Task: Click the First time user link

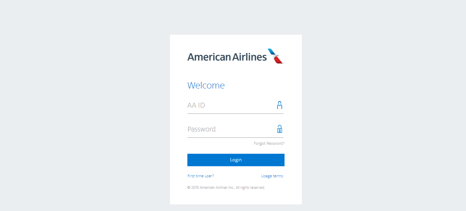Action: 201,176
